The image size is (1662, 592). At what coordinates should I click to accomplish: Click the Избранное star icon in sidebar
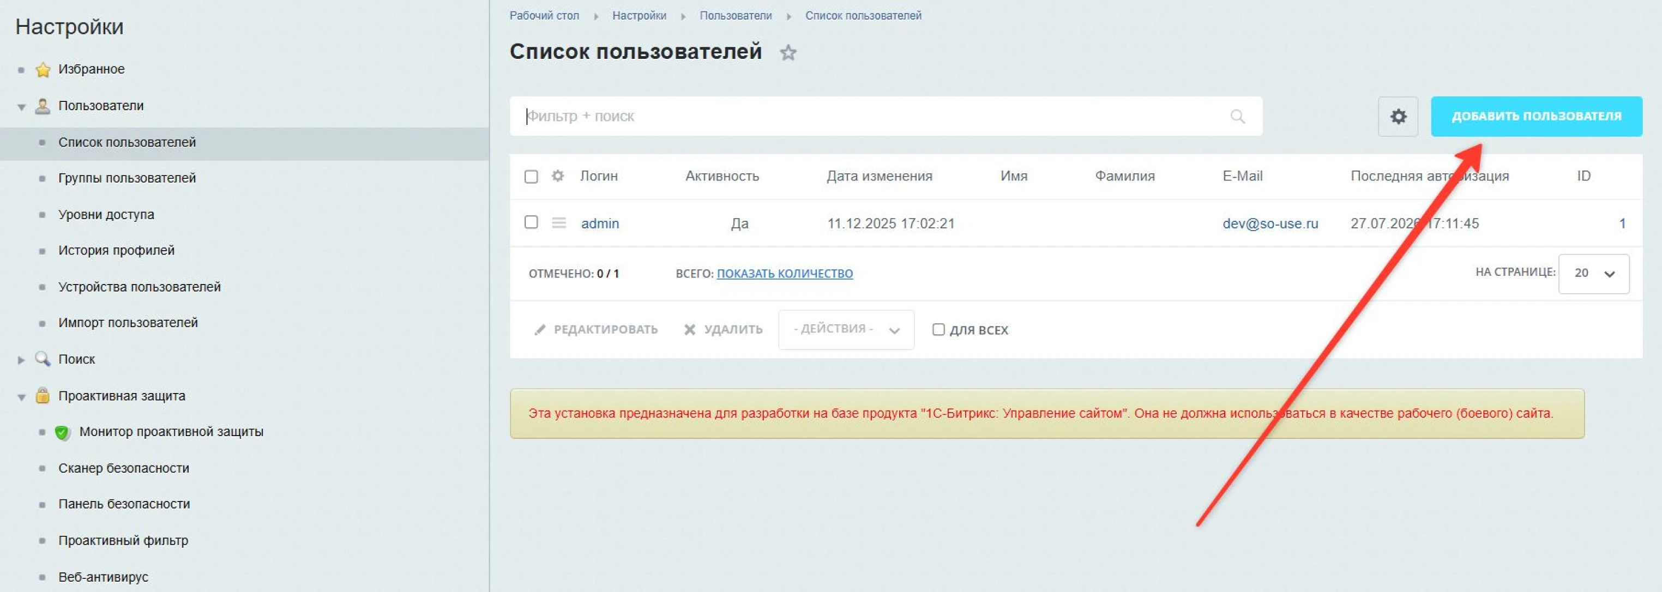pos(43,69)
